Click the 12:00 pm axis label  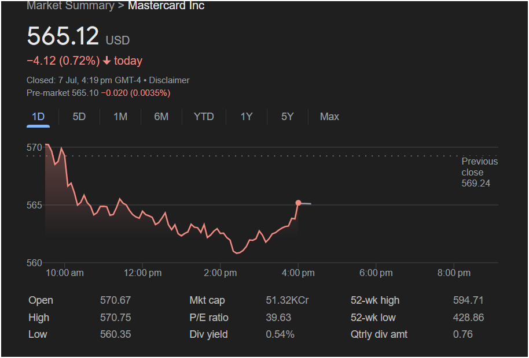pyautogui.click(x=143, y=273)
